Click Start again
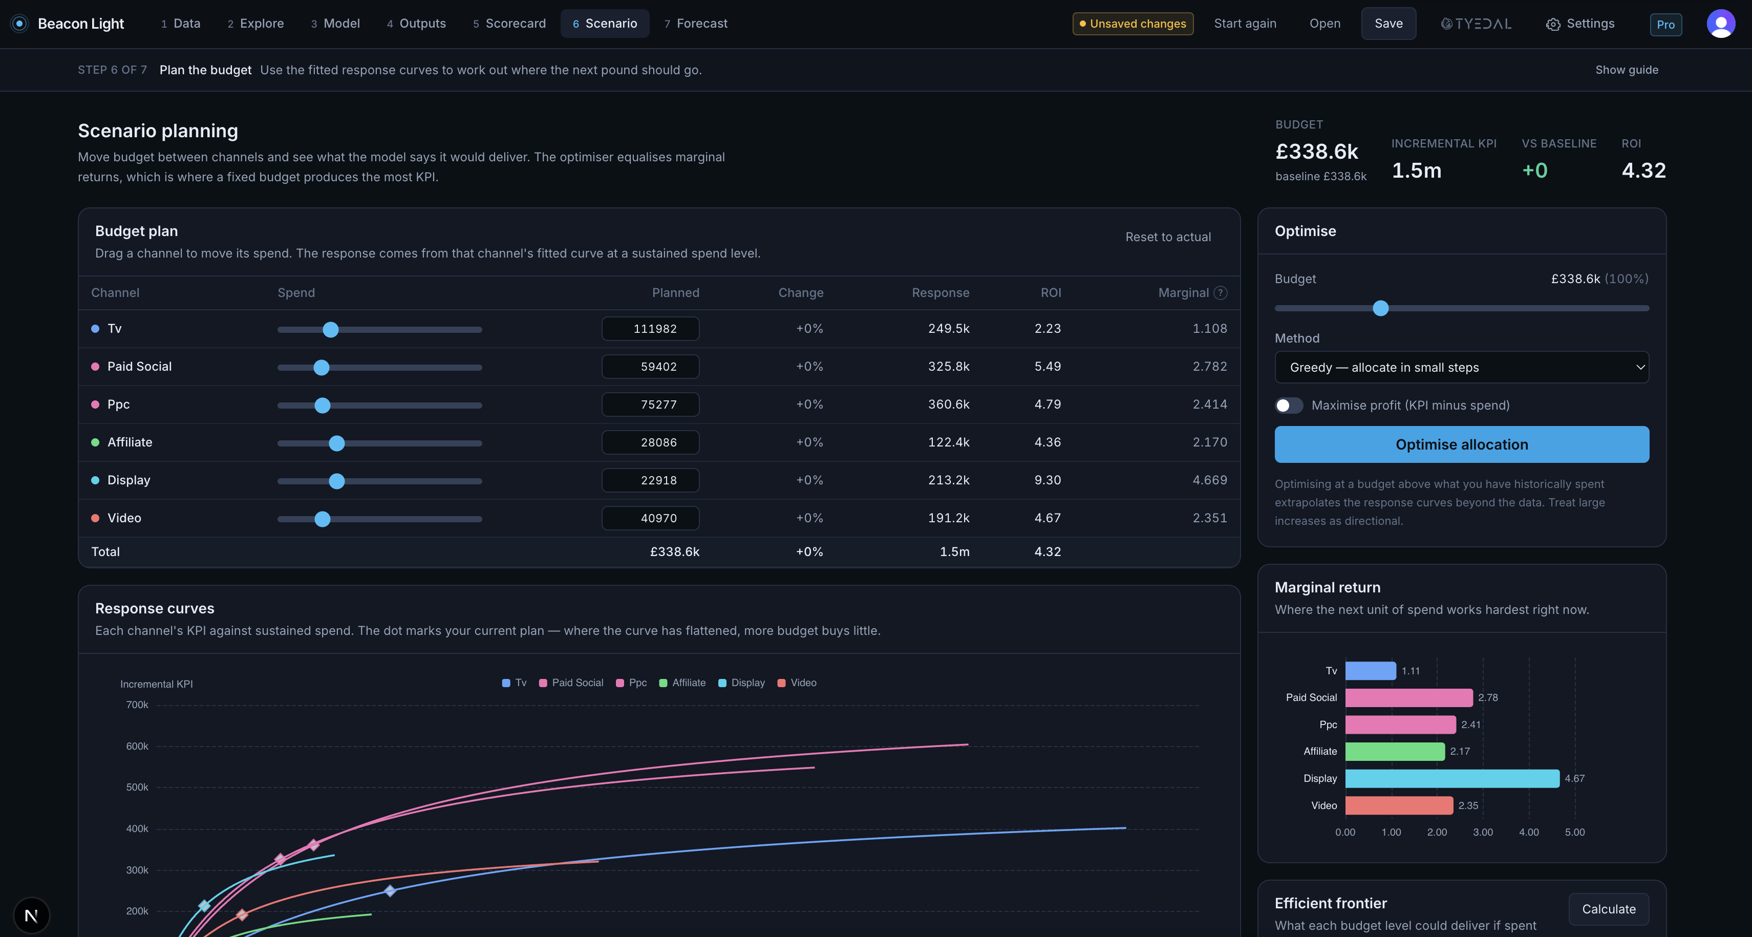1752x937 pixels. (1245, 24)
